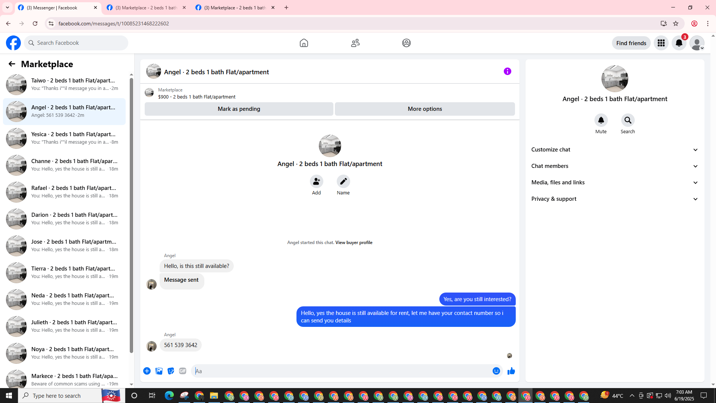Click More options button
The width and height of the screenshot is (716, 403).
tap(425, 109)
